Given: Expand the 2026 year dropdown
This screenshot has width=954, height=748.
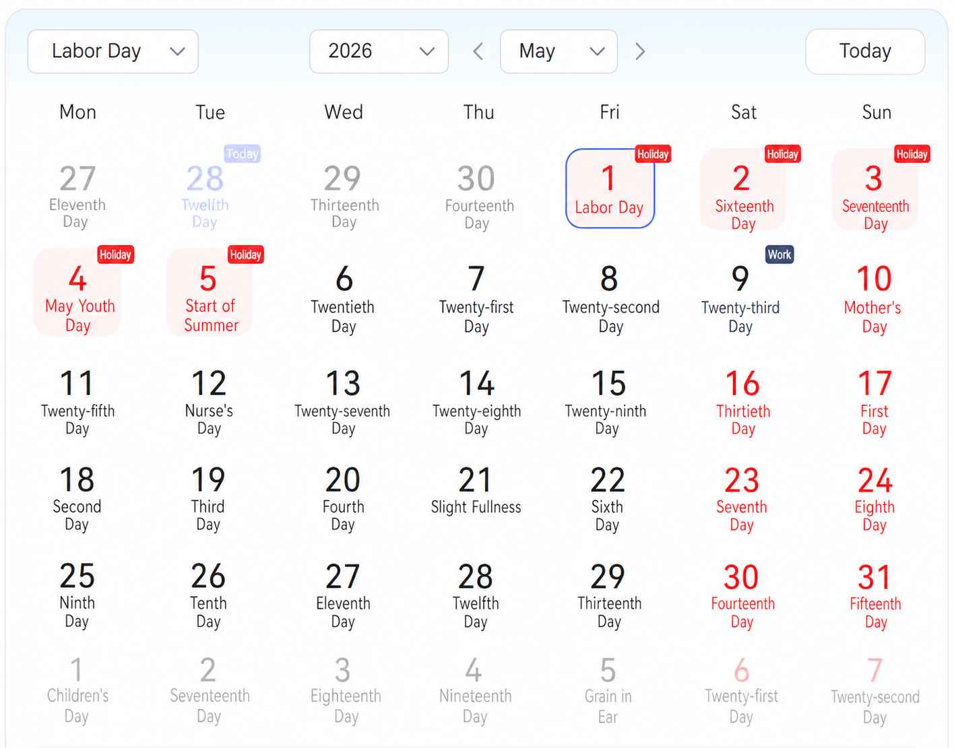Looking at the screenshot, I should pos(379,52).
